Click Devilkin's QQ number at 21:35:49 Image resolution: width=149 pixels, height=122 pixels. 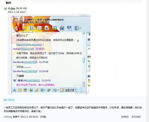click(x=30, y=71)
